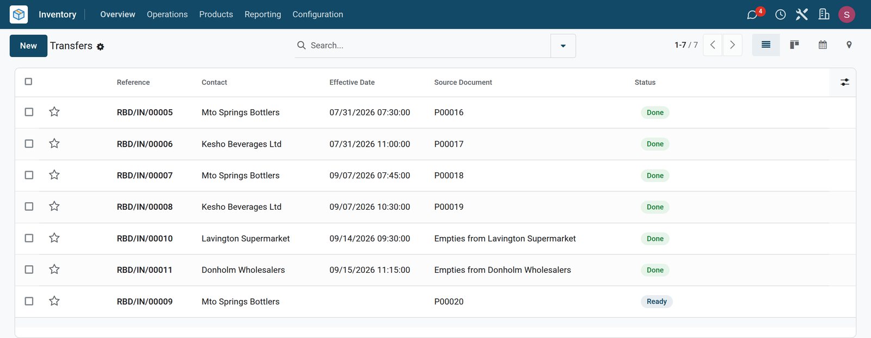This screenshot has height=338, width=871.
Task: Click source document P00016
Action: (x=449, y=112)
